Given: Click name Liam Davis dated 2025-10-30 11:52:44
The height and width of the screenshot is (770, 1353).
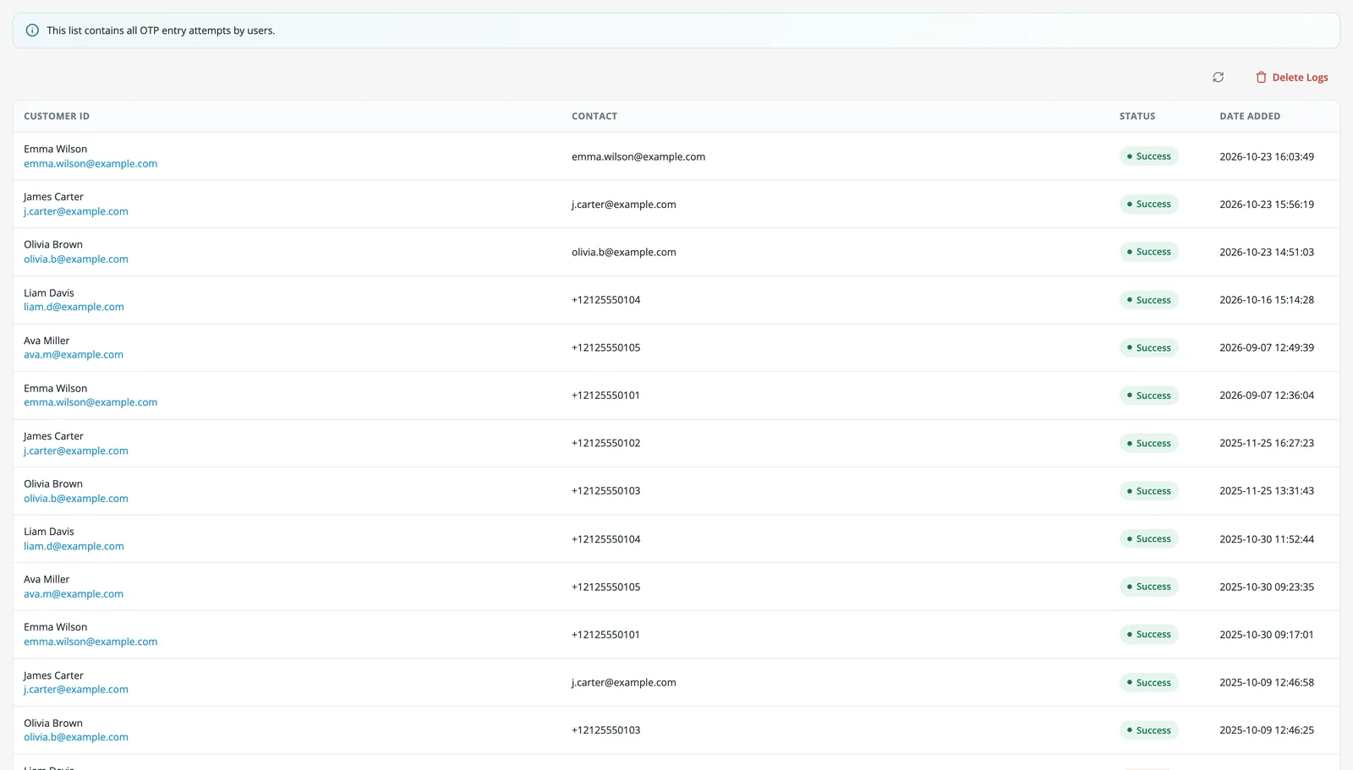Looking at the screenshot, I should (x=49, y=532).
